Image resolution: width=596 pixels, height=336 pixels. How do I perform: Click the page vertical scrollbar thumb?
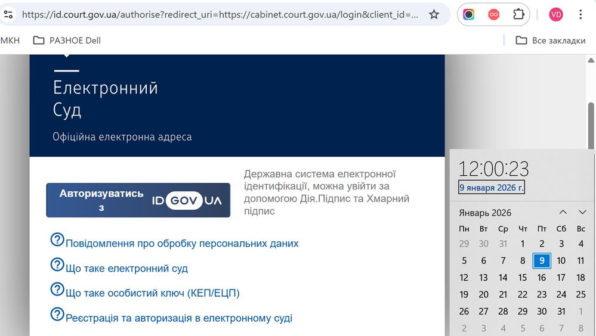point(591,125)
